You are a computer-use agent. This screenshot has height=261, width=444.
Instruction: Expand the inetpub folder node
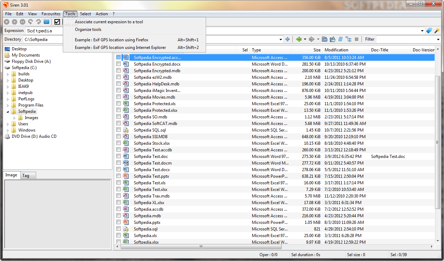click(8, 93)
